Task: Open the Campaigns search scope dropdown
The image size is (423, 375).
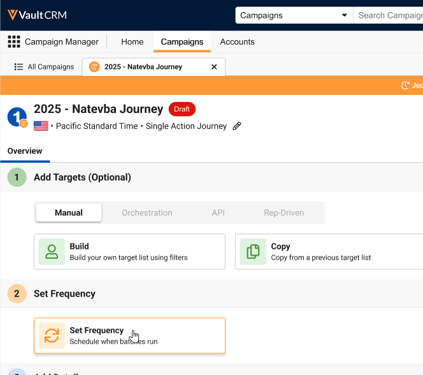Action: [x=294, y=15]
